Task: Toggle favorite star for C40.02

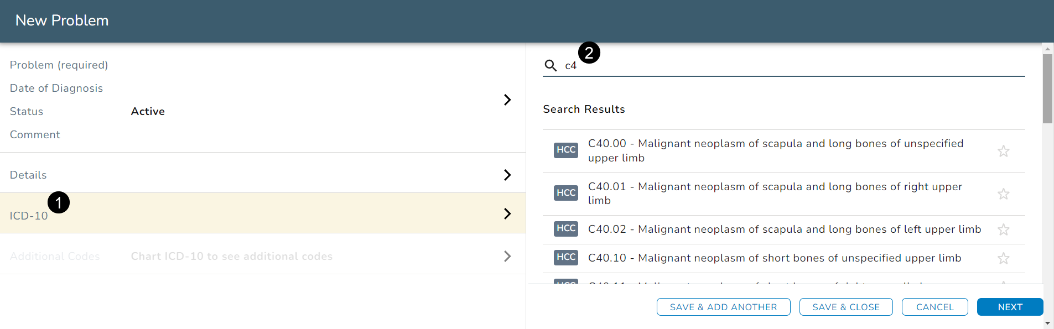Action: click(1003, 229)
